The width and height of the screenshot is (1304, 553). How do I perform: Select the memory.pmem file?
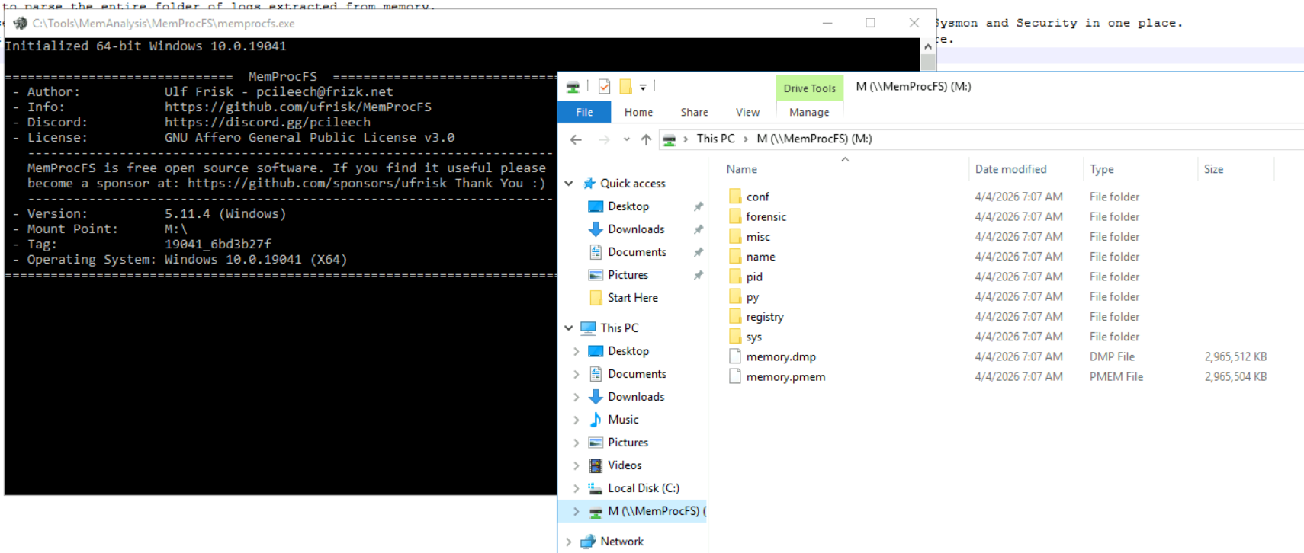785,377
